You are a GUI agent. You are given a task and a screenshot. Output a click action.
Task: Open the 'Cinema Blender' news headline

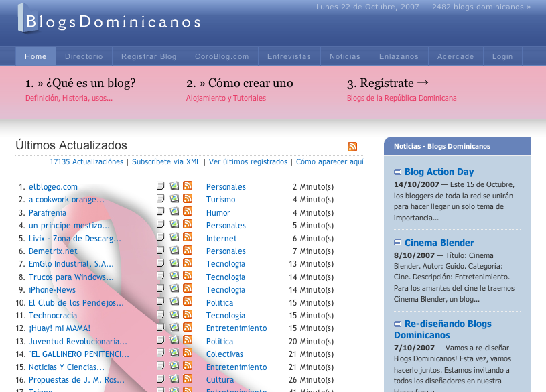tap(439, 243)
